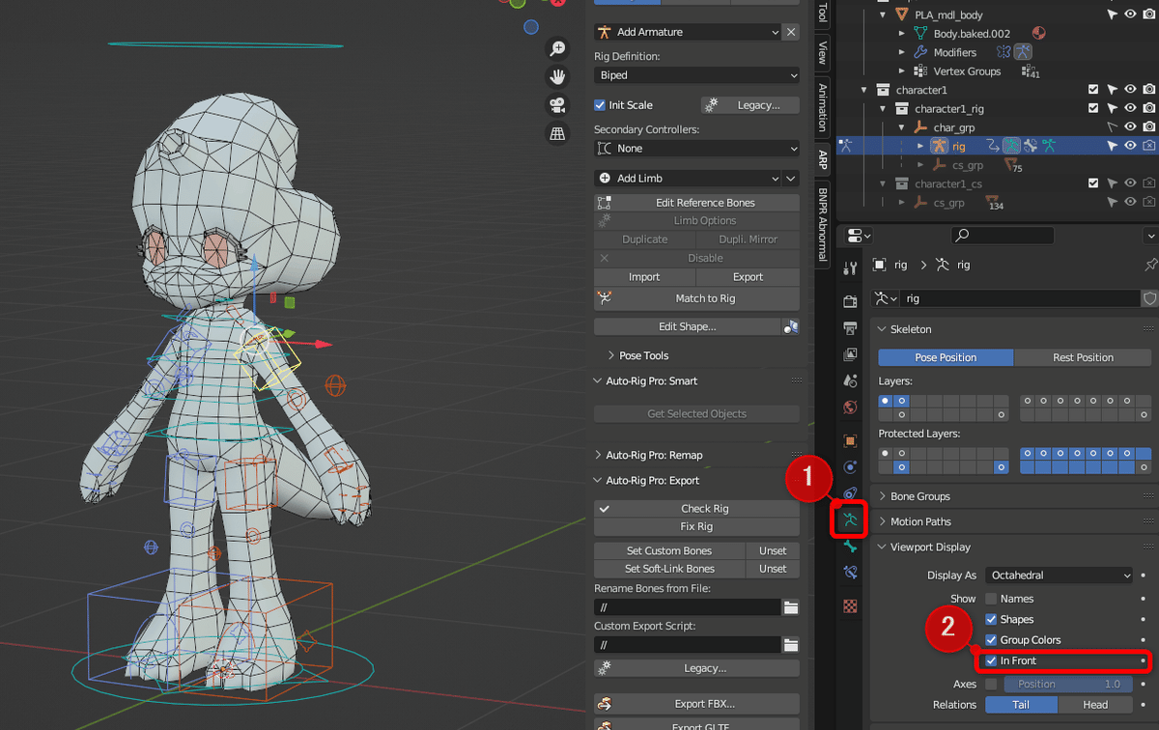This screenshot has height=730, width=1159.
Task: Open the Rig Definition Biped dropdown
Action: click(x=696, y=75)
